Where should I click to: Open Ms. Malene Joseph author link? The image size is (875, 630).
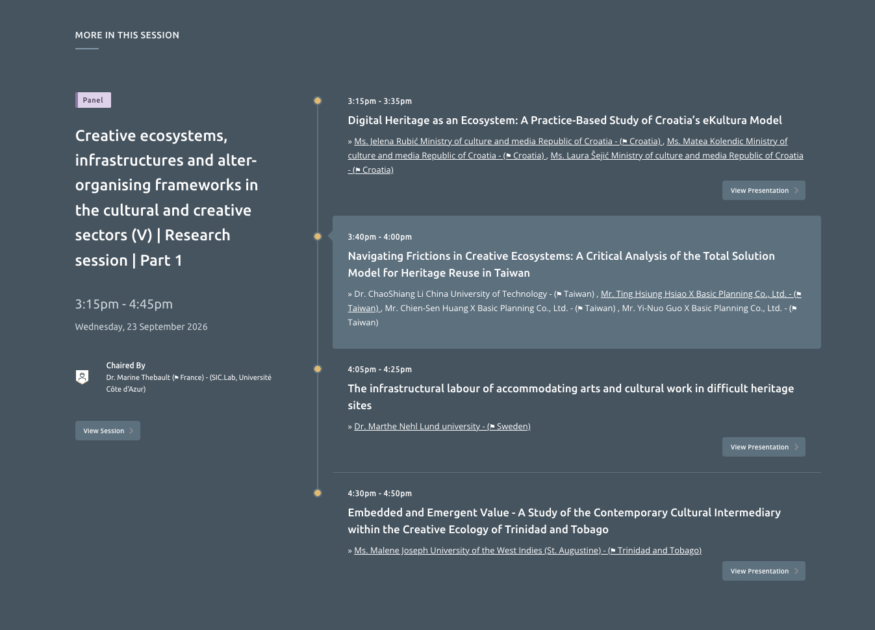(527, 550)
